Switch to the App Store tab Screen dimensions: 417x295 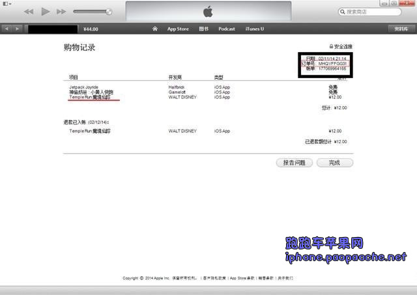(178, 29)
